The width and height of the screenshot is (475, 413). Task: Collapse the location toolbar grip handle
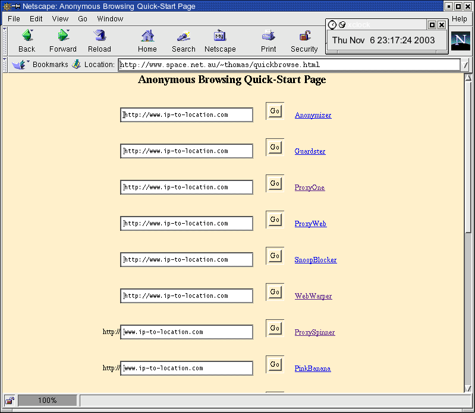[5, 65]
